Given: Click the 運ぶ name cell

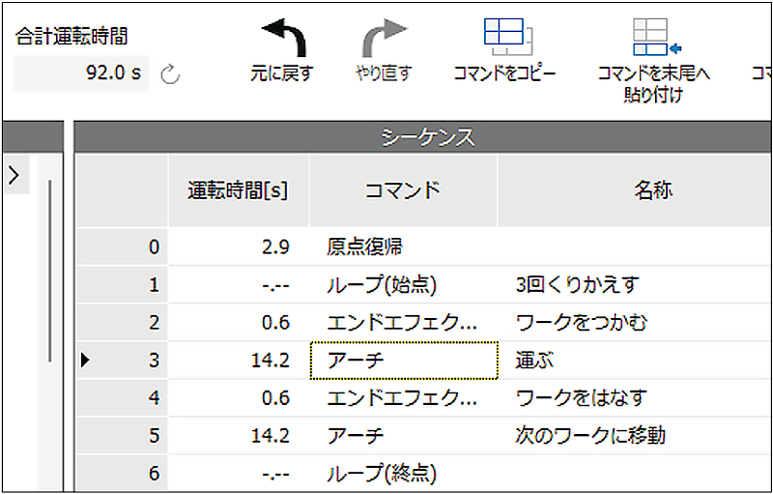Looking at the screenshot, I should (x=534, y=361).
